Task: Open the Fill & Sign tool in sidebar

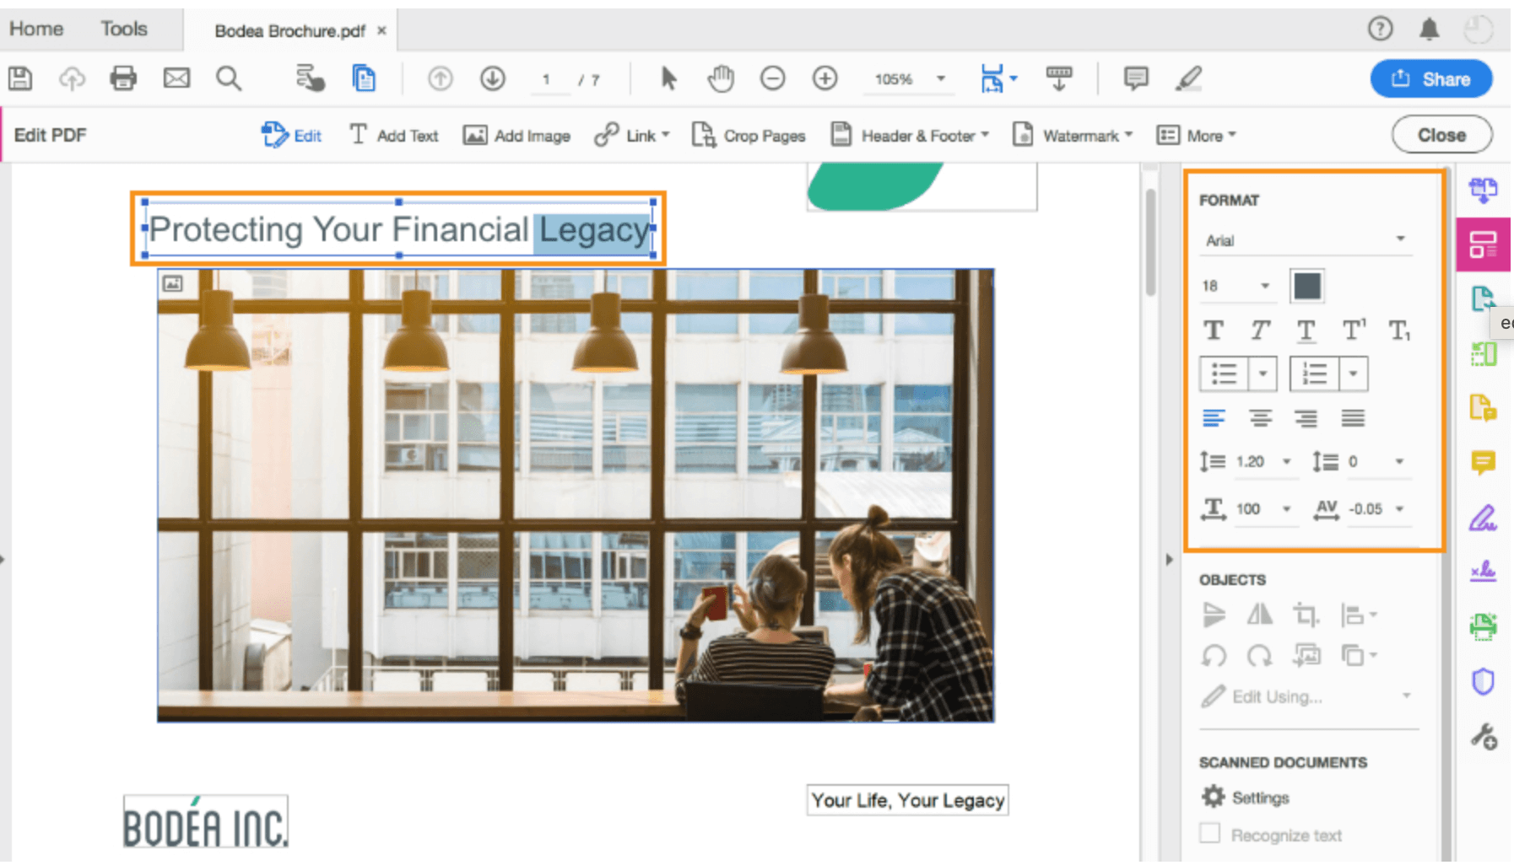Action: [1483, 518]
